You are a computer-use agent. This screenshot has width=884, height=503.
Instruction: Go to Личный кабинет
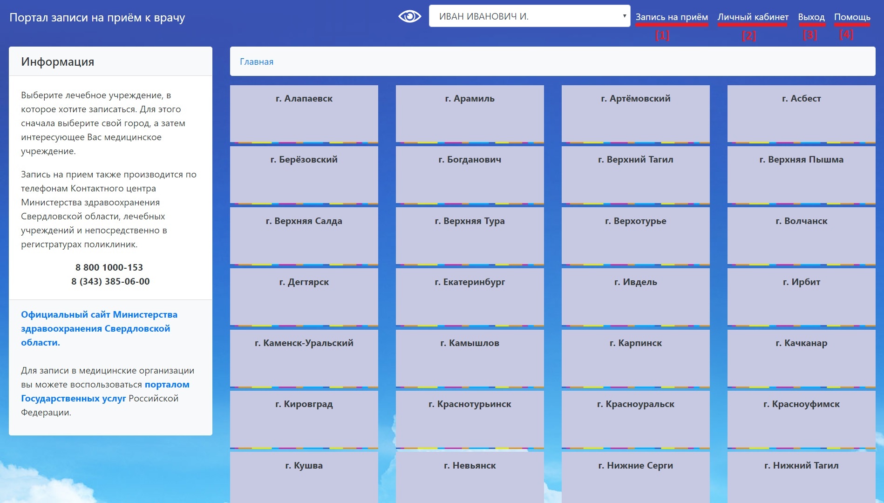point(753,17)
